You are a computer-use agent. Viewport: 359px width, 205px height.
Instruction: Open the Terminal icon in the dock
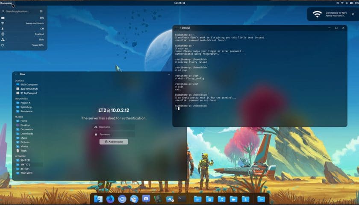click(182, 199)
